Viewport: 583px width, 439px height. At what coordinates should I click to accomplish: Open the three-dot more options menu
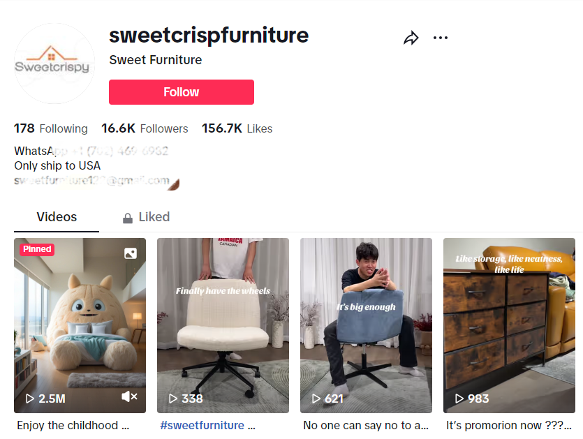tap(441, 38)
